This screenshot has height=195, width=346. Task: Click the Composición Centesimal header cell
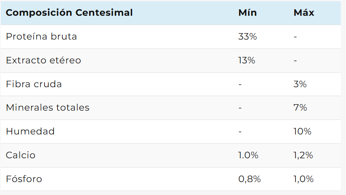[69, 13]
